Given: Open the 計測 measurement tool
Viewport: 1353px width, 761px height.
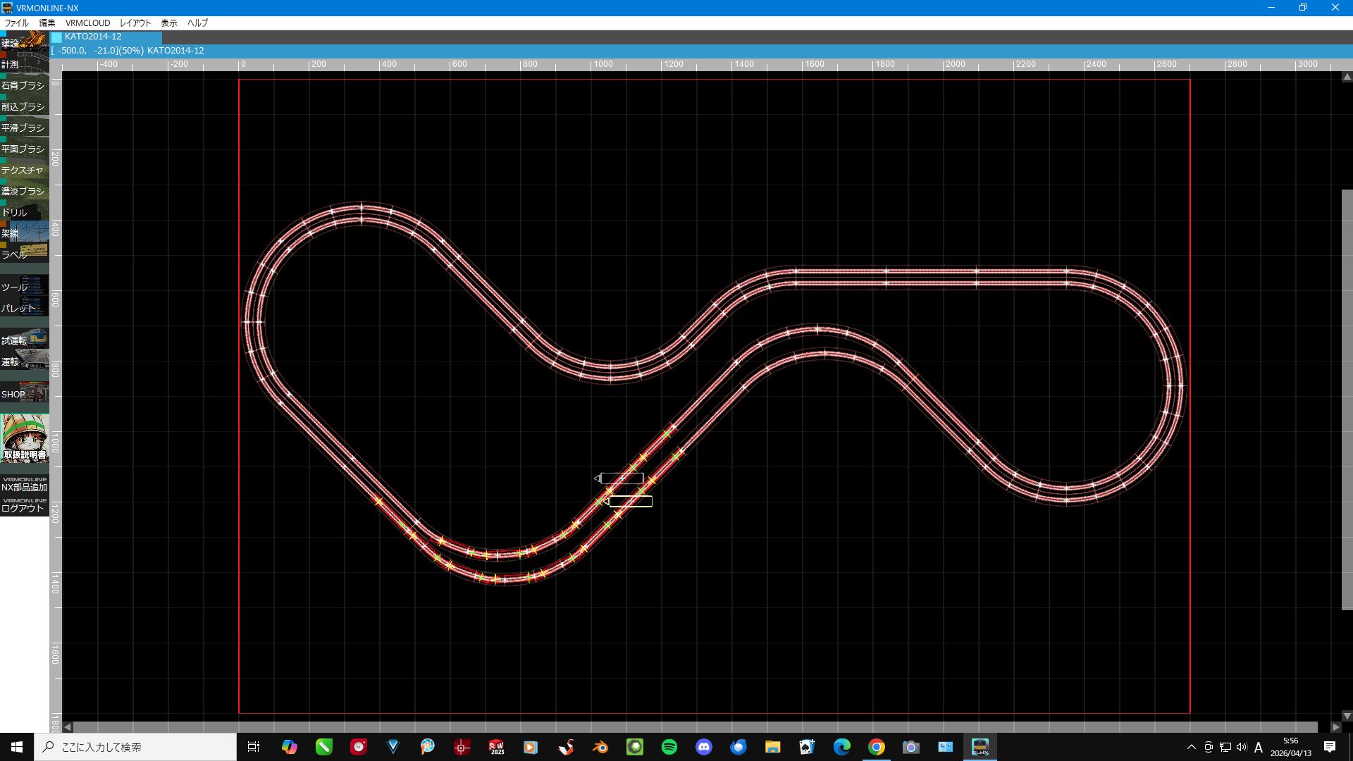Looking at the screenshot, I should (x=25, y=63).
